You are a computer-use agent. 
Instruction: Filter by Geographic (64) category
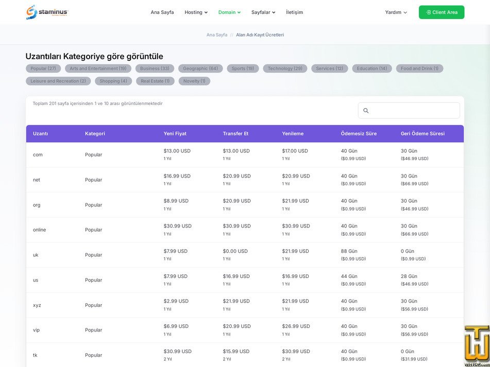(200, 68)
